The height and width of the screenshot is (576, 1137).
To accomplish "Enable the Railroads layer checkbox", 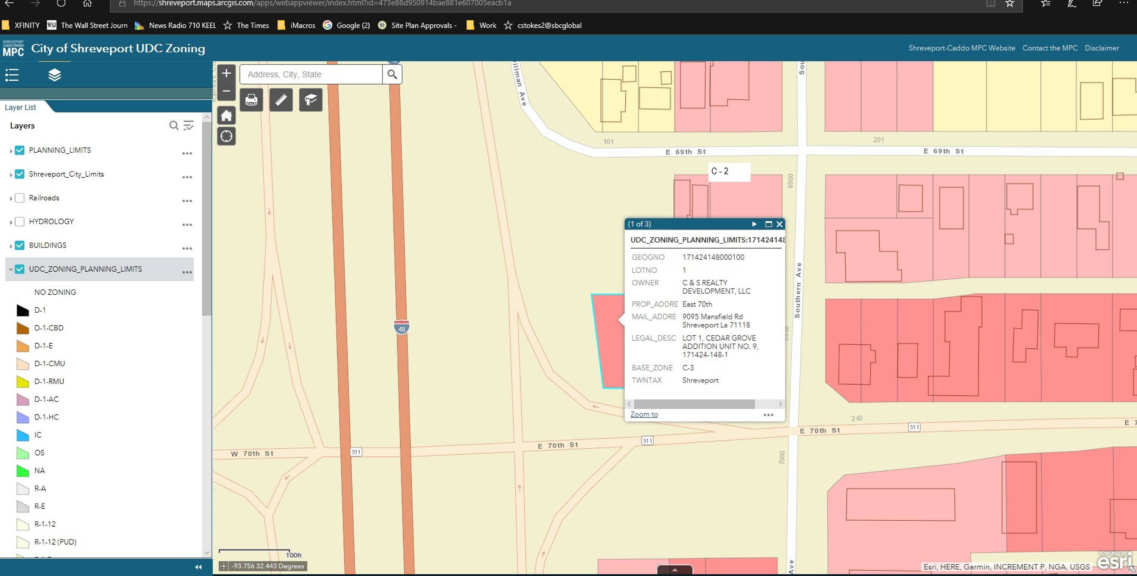I will [x=20, y=198].
